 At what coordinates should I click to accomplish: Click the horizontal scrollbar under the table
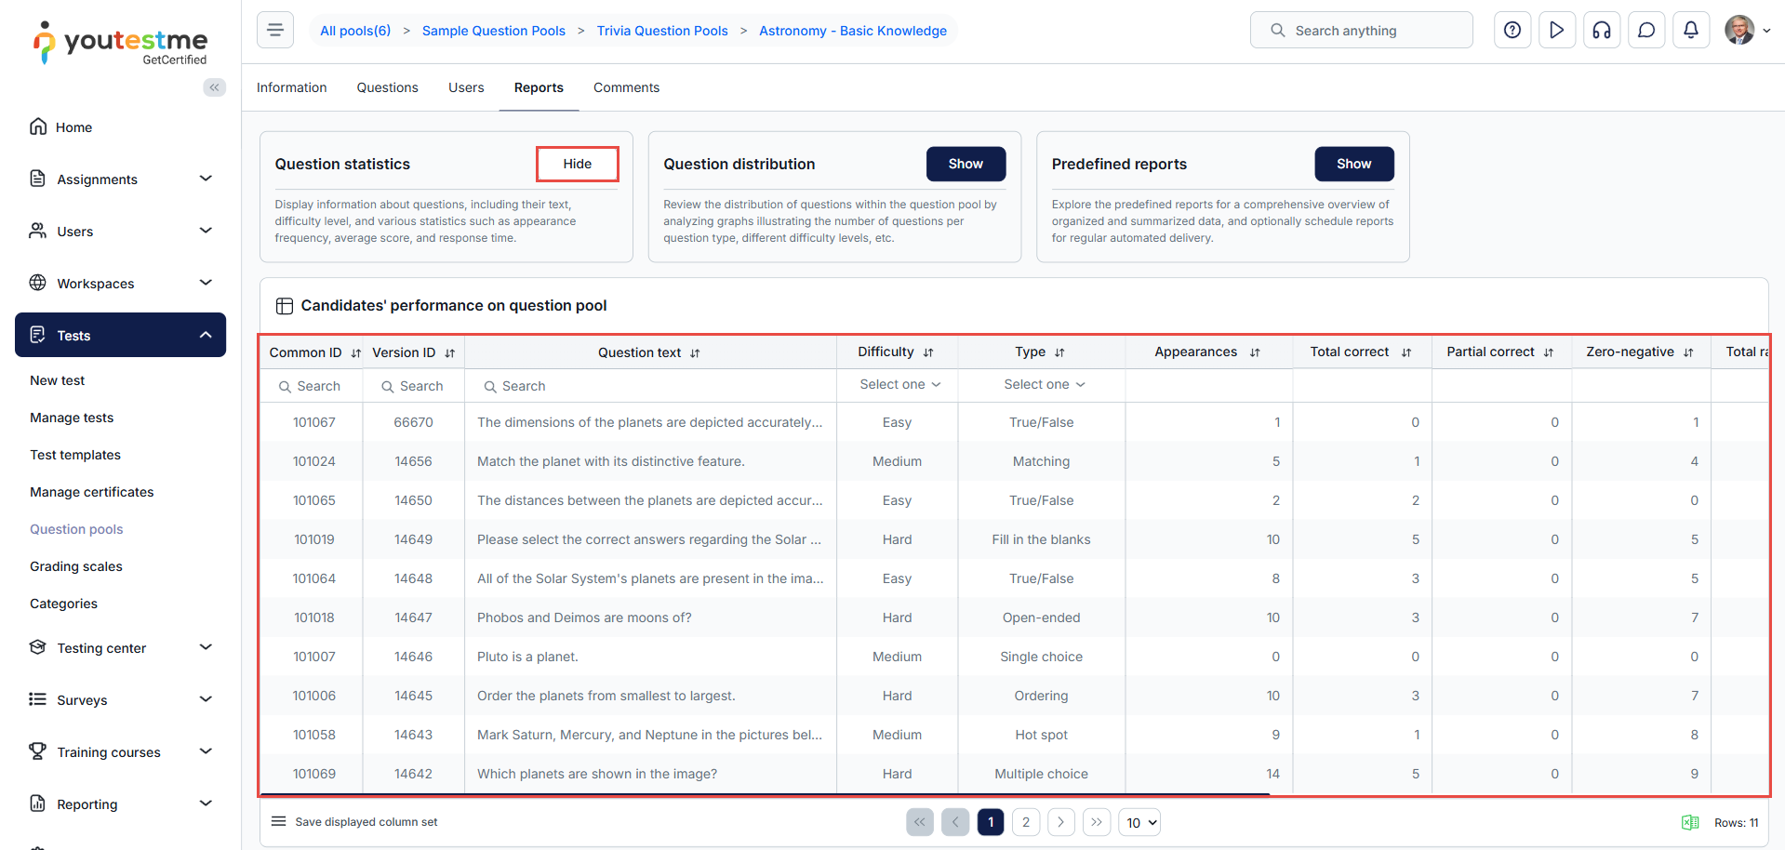click(765, 794)
